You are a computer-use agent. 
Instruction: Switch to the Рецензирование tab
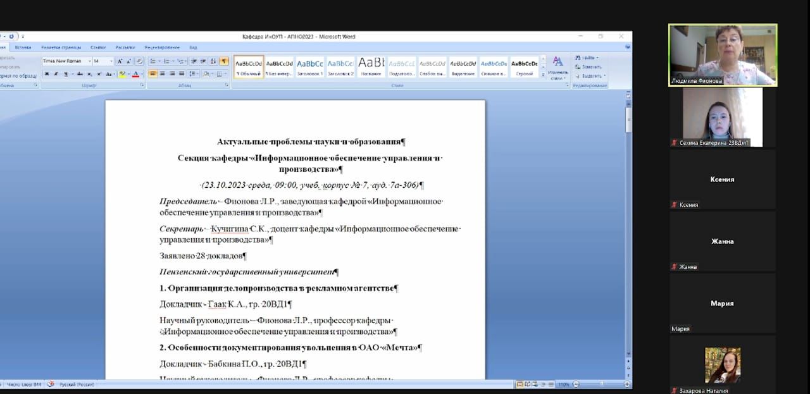click(x=161, y=47)
